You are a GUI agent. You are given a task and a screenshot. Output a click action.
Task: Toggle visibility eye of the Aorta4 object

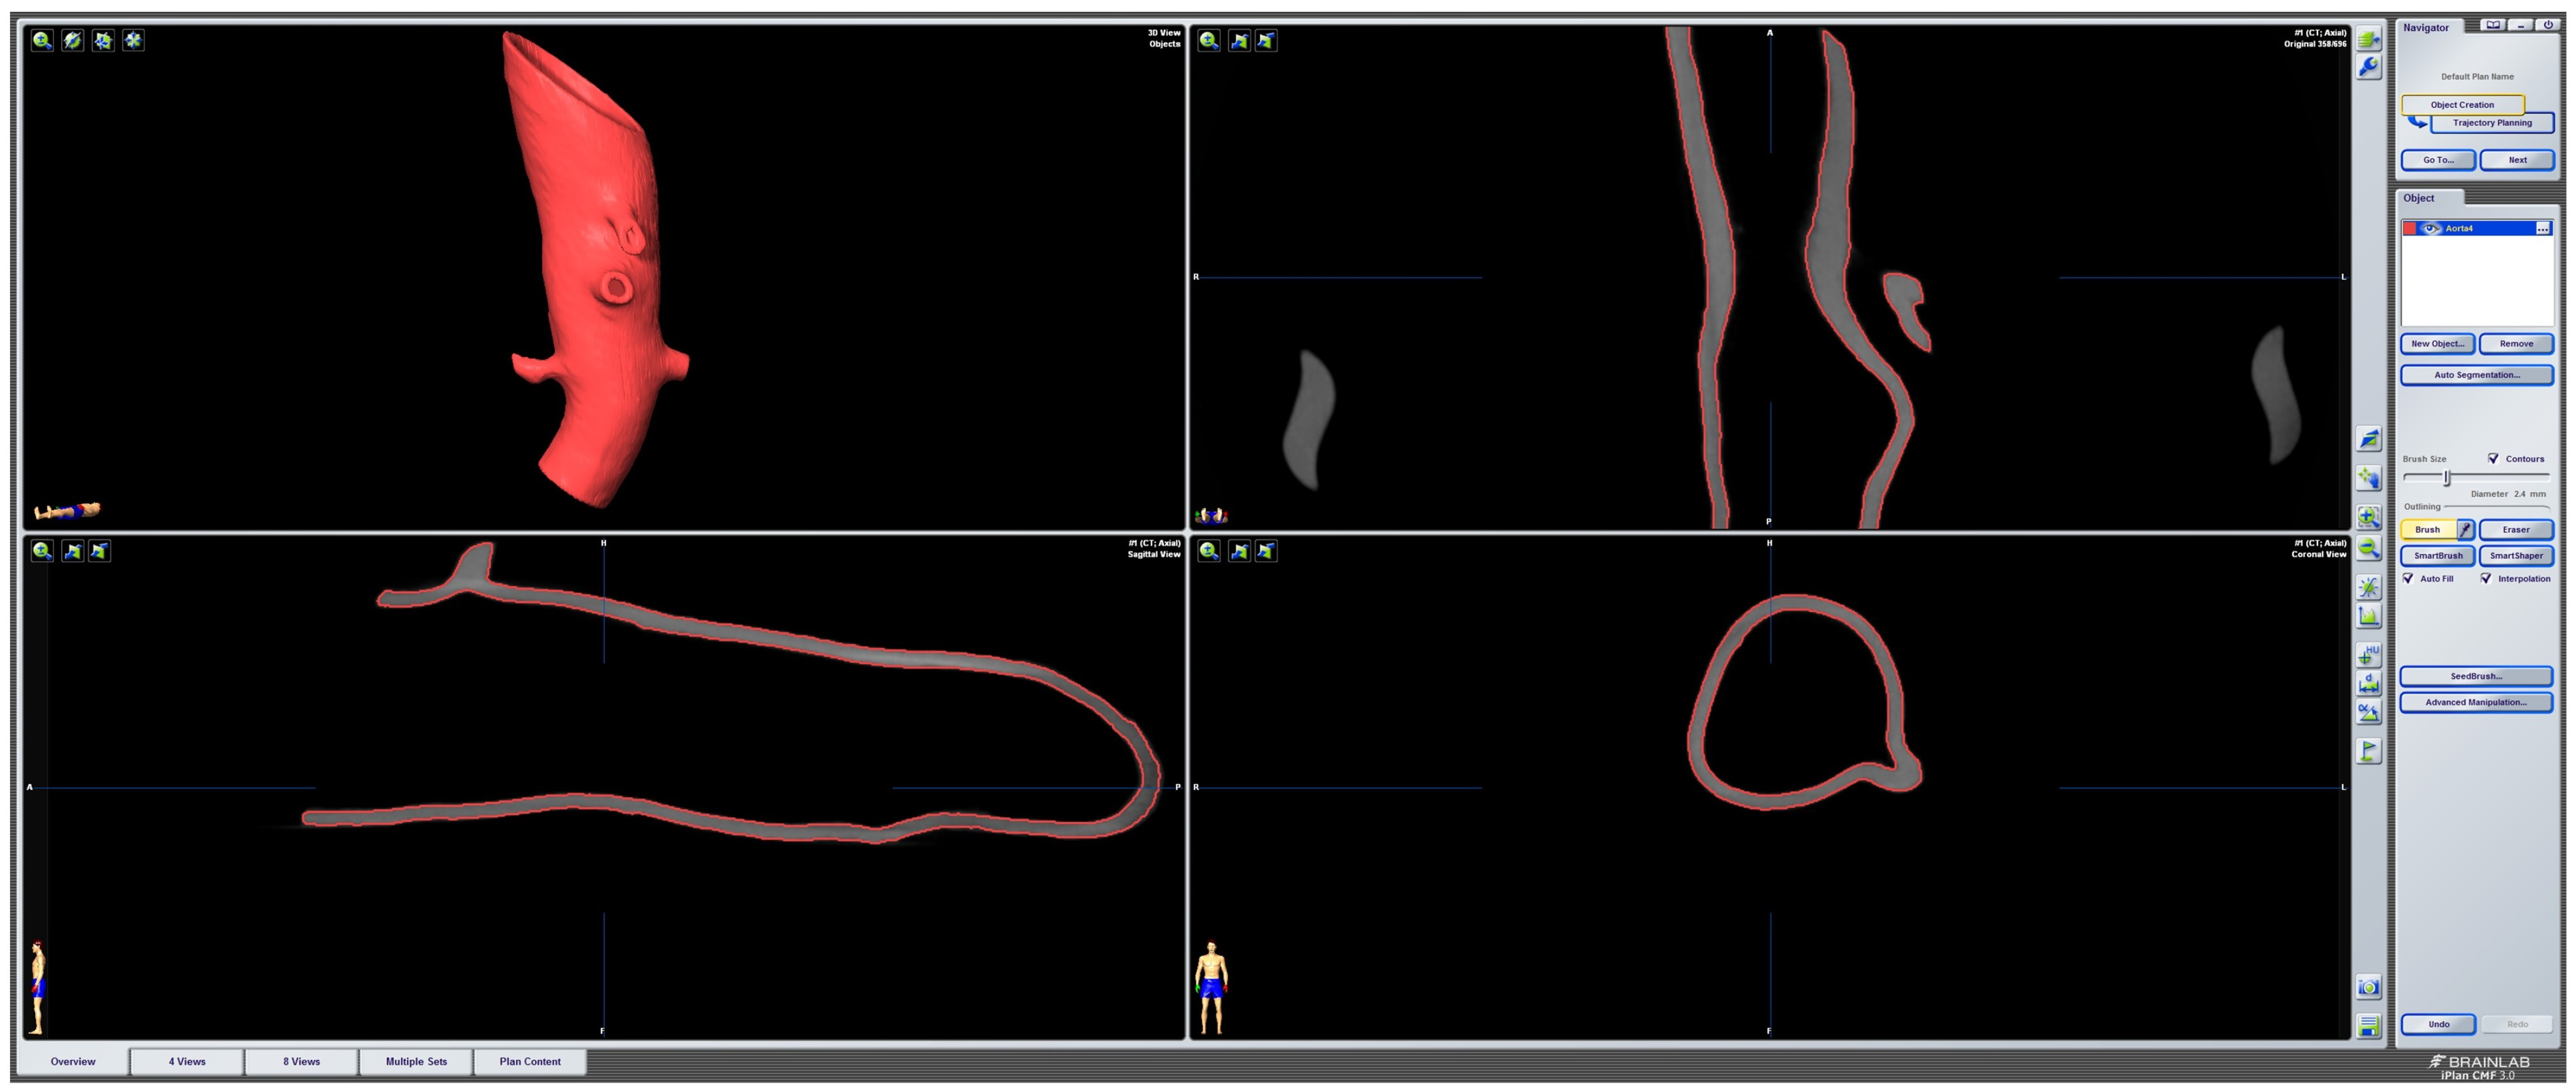coord(2430,228)
